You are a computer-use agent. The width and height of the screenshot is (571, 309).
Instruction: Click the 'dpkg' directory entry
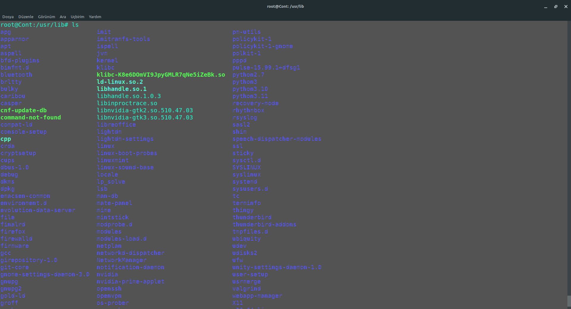(x=7, y=189)
